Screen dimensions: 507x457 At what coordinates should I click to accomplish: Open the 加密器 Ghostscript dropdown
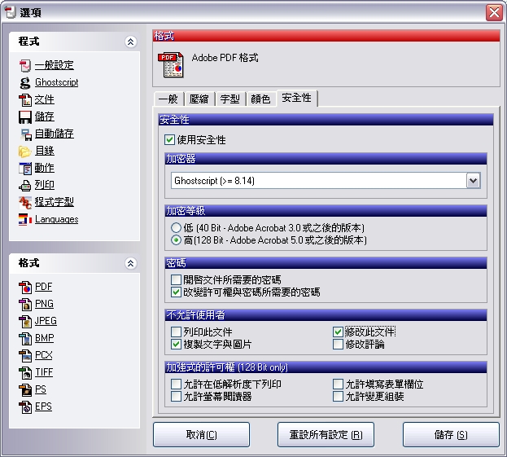(x=473, y=181)
